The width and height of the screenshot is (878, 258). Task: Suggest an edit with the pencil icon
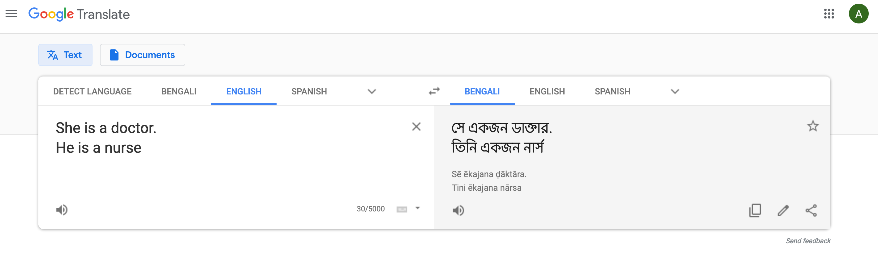tap(783, 210)
